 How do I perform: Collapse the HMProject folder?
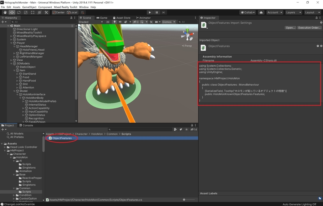[5, 151]
